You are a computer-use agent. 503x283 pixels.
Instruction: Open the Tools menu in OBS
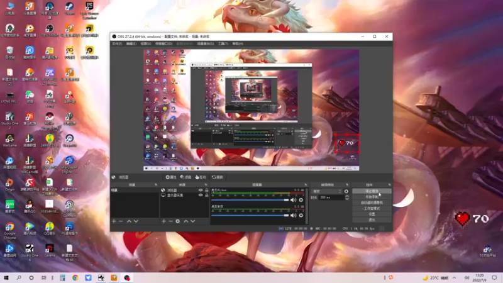(223, 43)
